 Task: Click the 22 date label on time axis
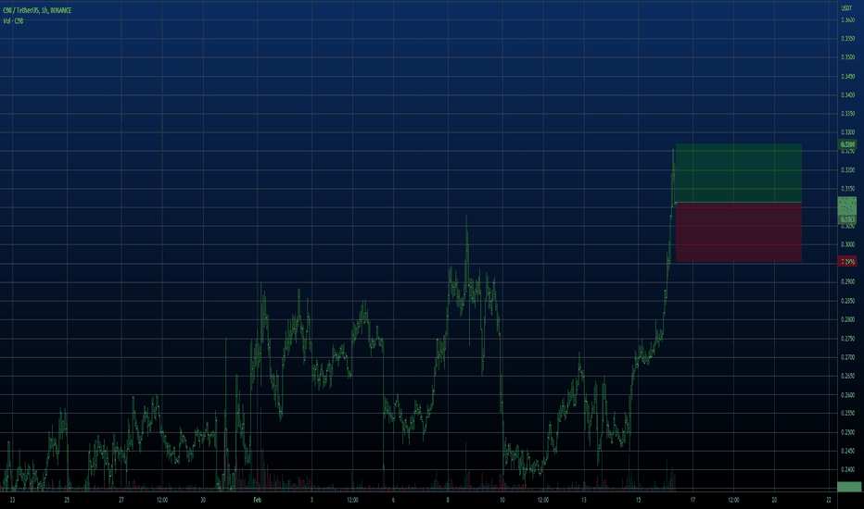[829, 500]
